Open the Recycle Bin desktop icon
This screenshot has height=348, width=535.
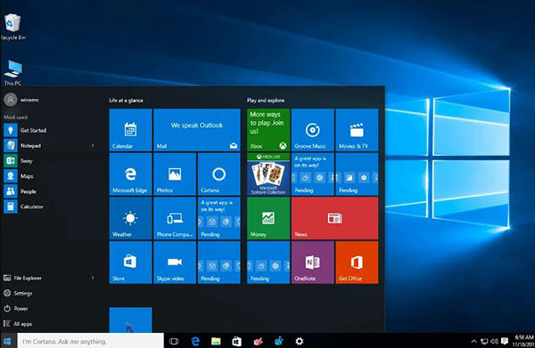click(x=13, y=27)
